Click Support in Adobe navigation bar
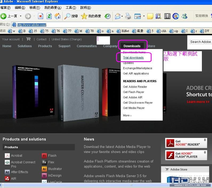 tap(64, 46)
